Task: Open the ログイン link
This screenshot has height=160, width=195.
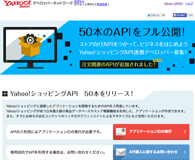Action: pos(79,2)
